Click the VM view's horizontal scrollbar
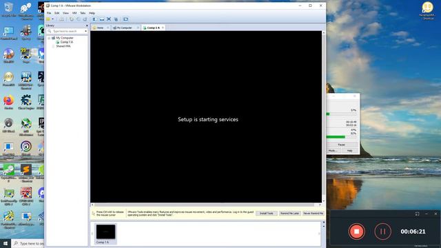441x248 pixels. coord(206,205)
